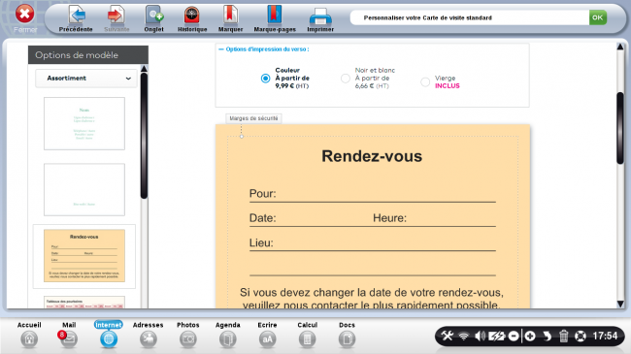This screenshot has width=631, height=354.
Task: Click the main page scroll-up arrow
Action: (620, 48)
